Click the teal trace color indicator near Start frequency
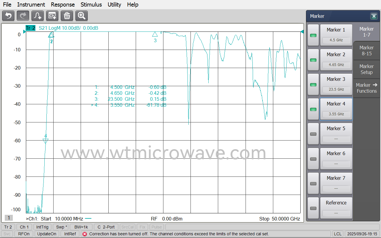This screenshot has width=381, height=238. point(88,219)
